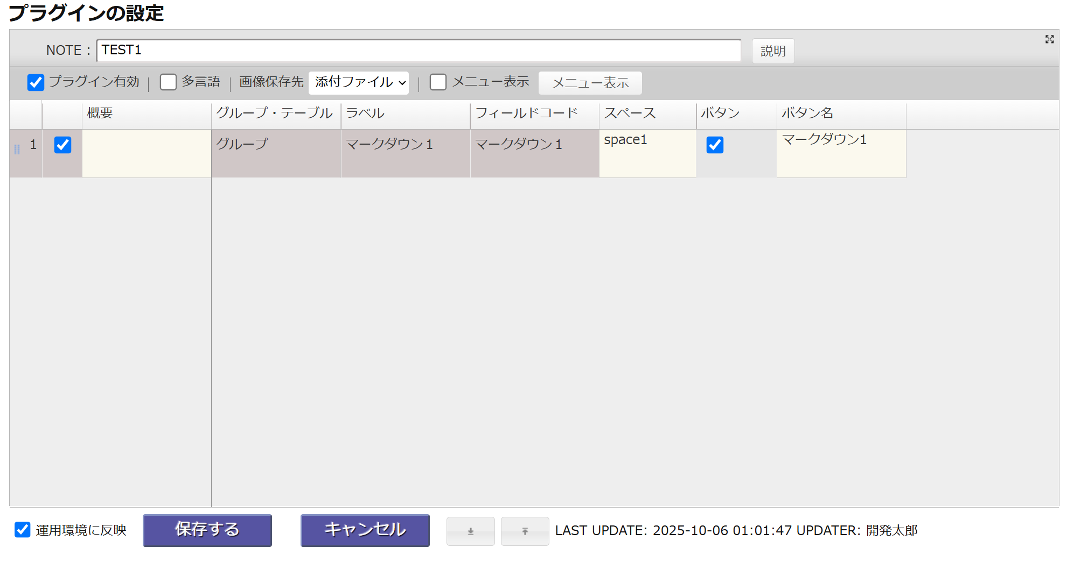Toggle 運用環境に反映 checkbox
Image resolution: width=1081 pixels, height=569 pixels.
tap(22, 530)
